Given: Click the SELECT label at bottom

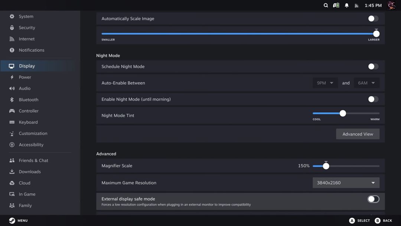Looking at the screenshot, I should (x=363, y=220).
